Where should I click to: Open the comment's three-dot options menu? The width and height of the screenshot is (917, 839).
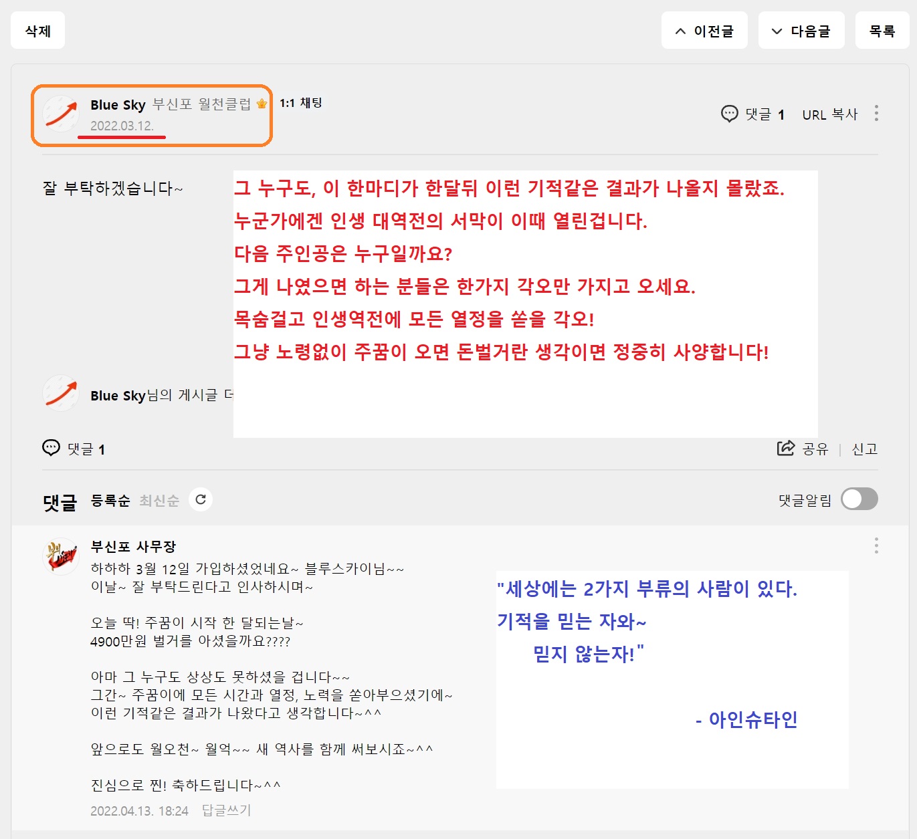[876, 546]
